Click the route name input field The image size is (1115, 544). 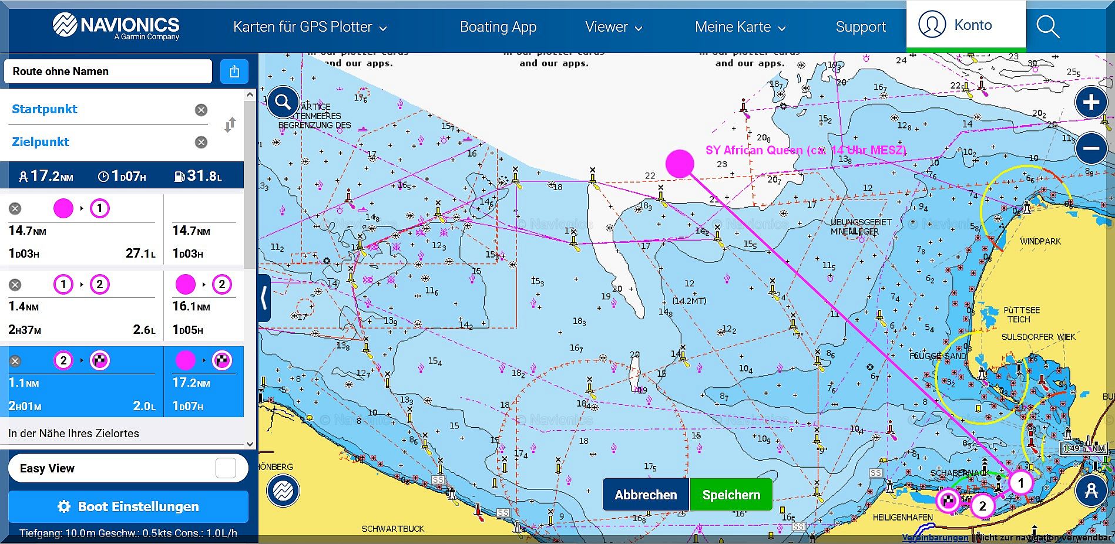(x=108, y=72)
